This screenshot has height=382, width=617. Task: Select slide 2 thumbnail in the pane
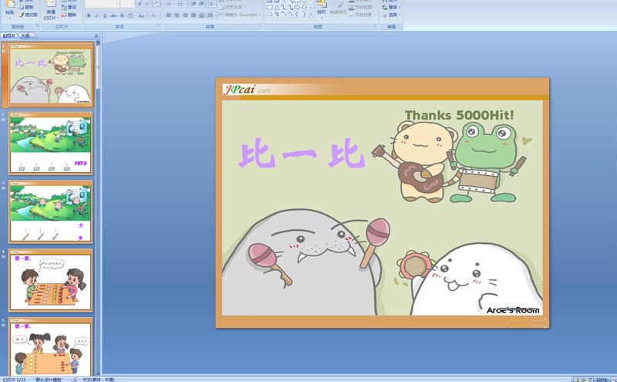pyautogui.click(x=50, y=144)
